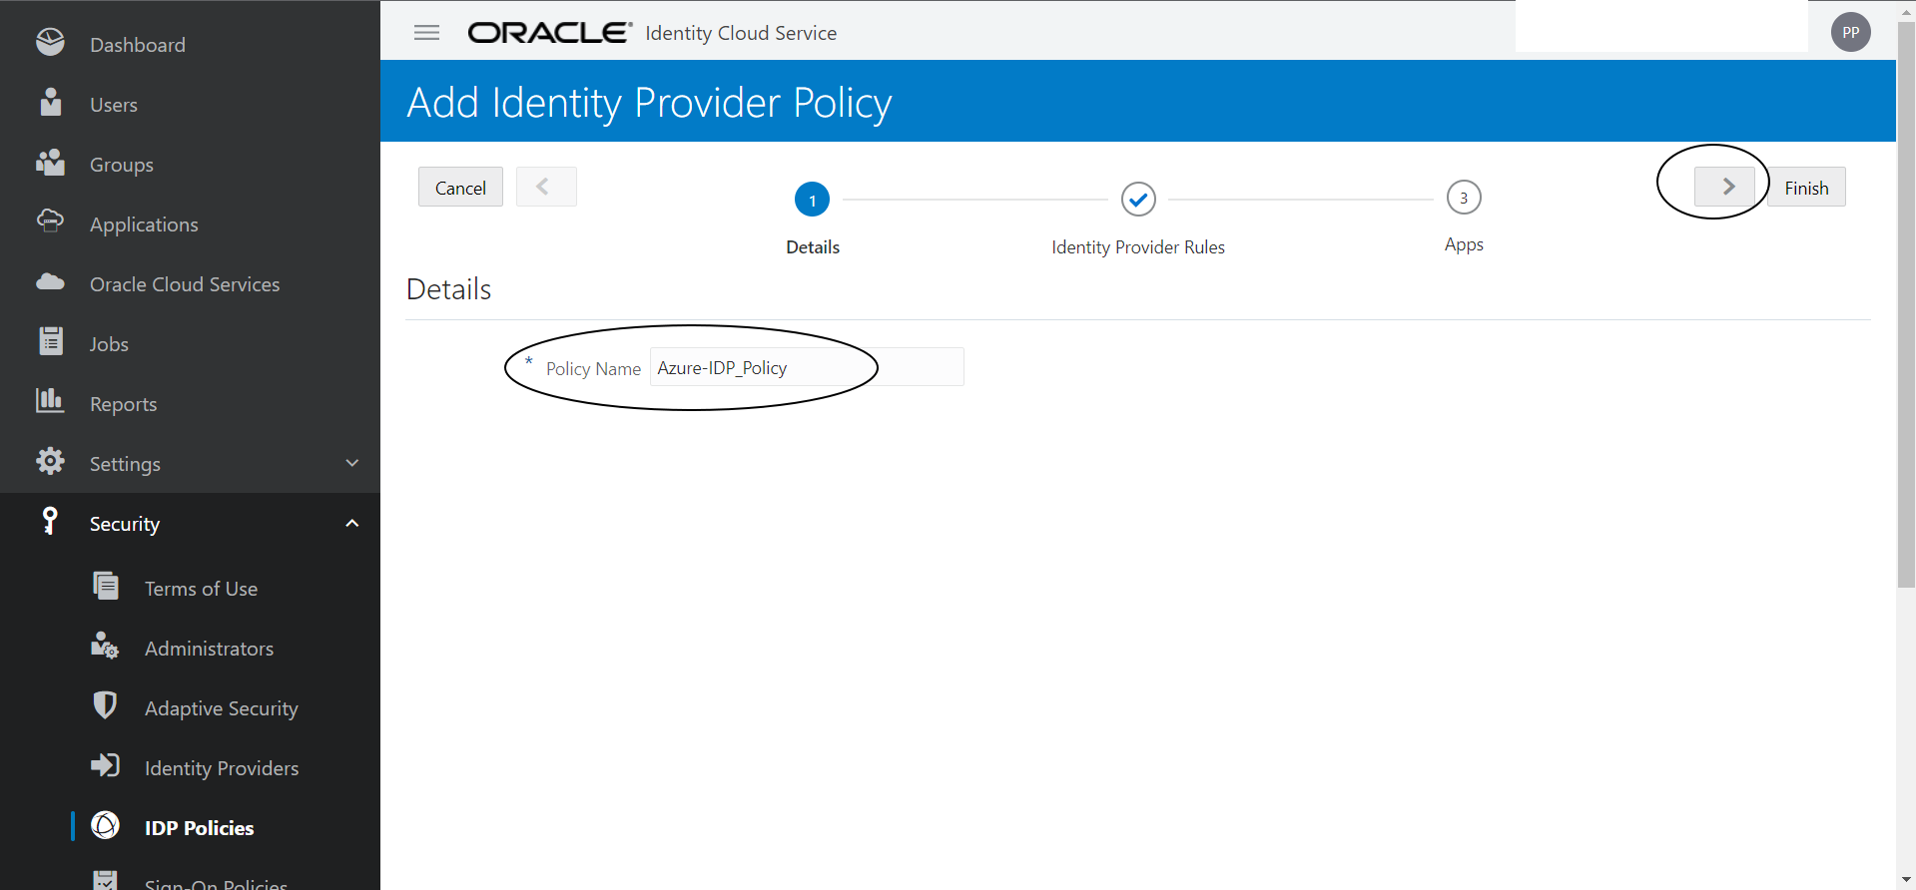Open the PP user avatar menu
The width and height of the screenshot is (1916, 890).
coord(1850,32)
